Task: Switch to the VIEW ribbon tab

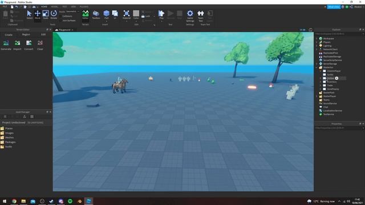Action: (x=74, y=7)
